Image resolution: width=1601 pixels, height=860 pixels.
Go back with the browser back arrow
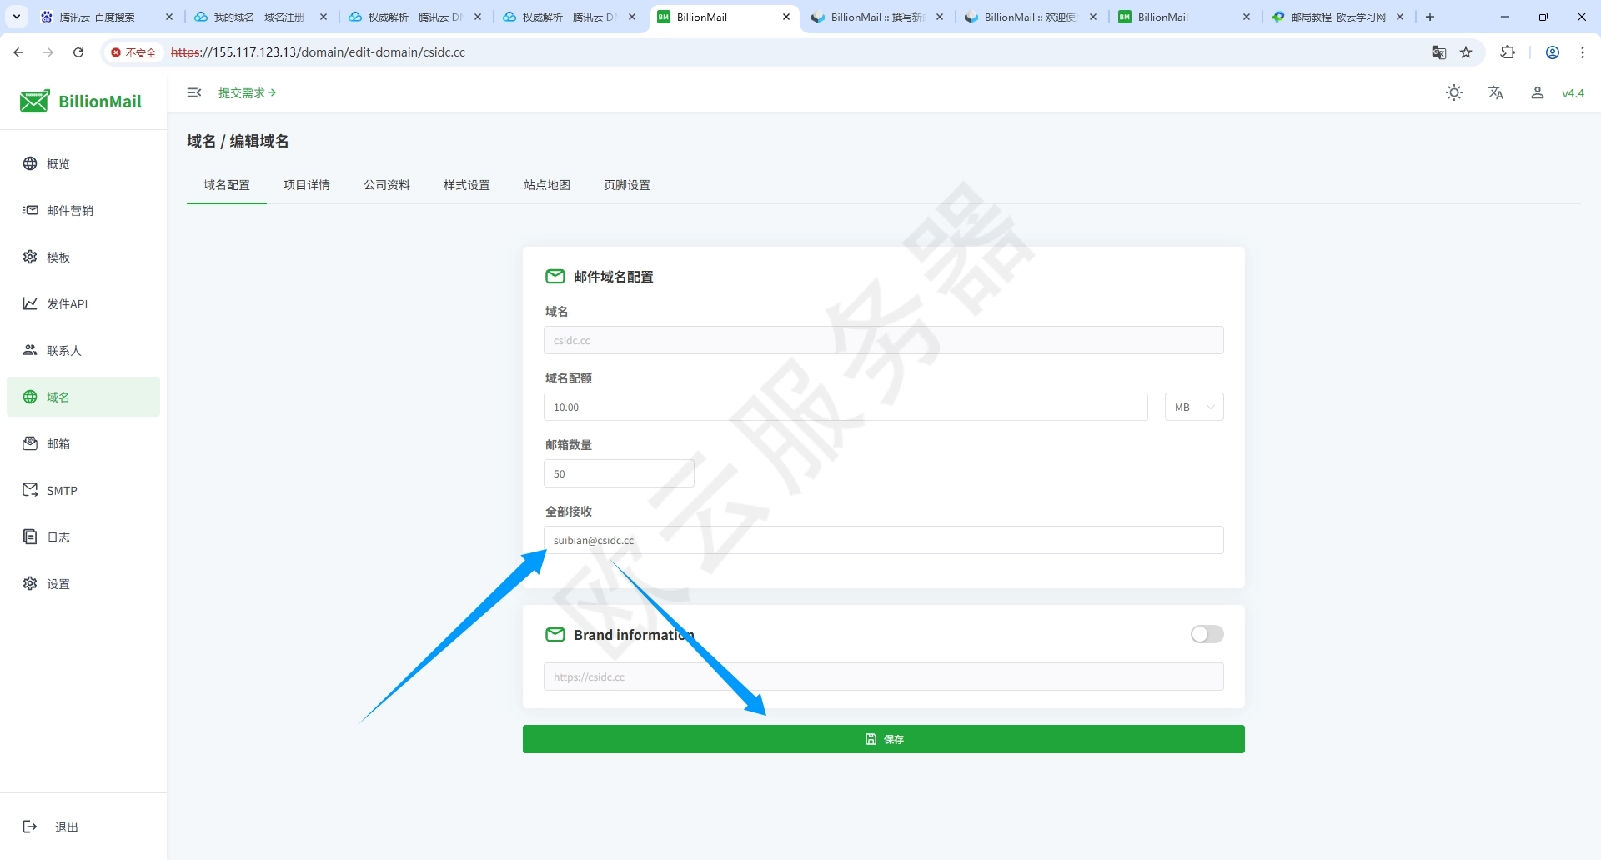pos(18,52)
